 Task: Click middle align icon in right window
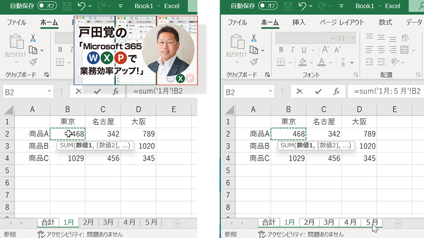381,38
